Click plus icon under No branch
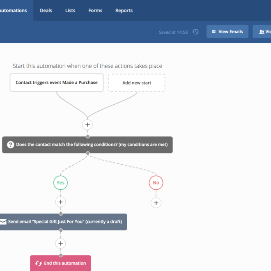 [156, 203]
